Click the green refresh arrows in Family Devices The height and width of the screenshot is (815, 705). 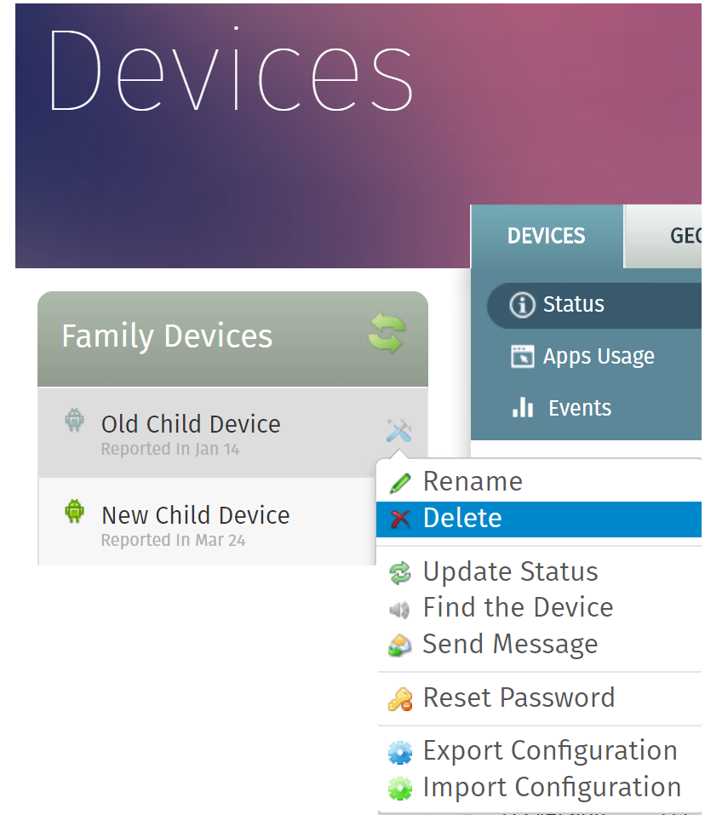[387, 333]
